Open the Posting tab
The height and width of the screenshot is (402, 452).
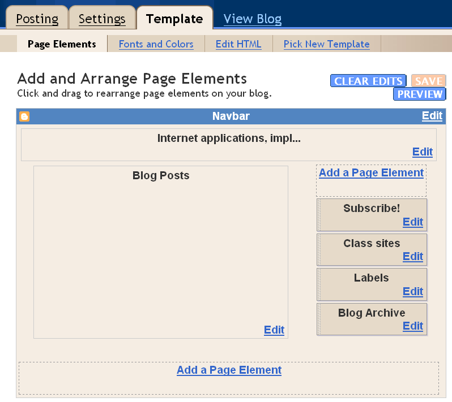(x=37, y=19)
